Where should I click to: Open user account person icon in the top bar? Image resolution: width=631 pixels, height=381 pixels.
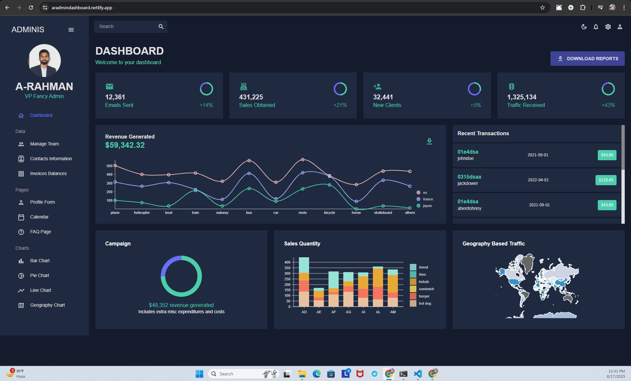tap(620, 27)
